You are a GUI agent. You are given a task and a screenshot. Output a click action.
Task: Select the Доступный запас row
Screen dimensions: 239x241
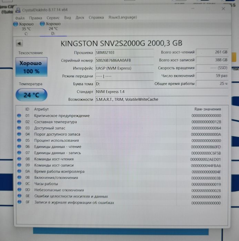[119, 128]
